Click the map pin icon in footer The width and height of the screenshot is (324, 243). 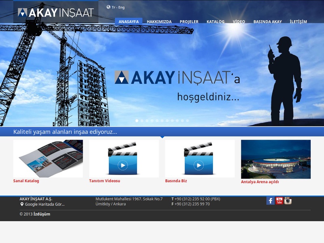[22, 204]
